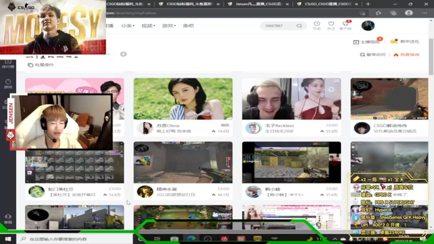Switch to the first CSGO钻粉福利 browser tab
The height and width of the screenshot is (244, 434).
(x=125, y=4)
